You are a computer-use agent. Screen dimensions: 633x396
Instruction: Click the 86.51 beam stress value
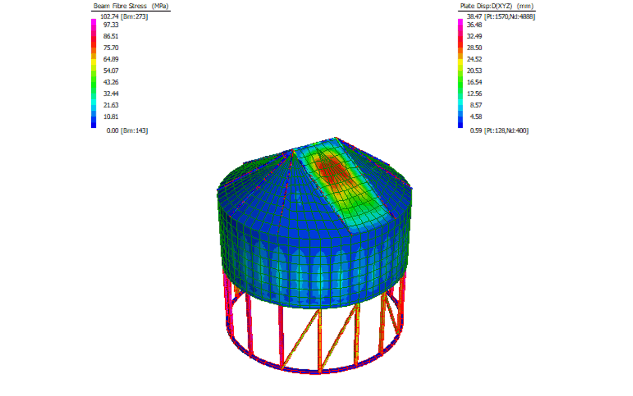(111, 36)
